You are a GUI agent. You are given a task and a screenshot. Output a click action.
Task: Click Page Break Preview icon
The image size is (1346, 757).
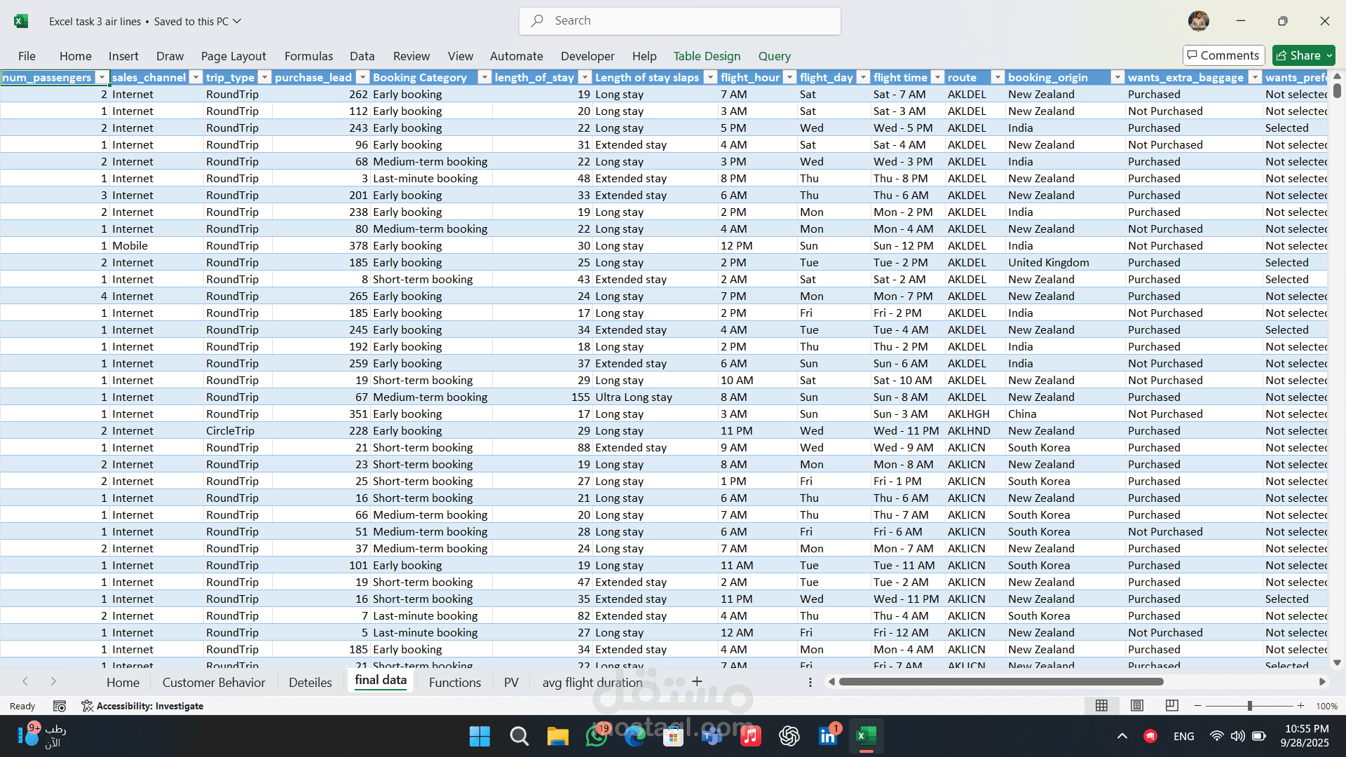[x=1171, y=706]
